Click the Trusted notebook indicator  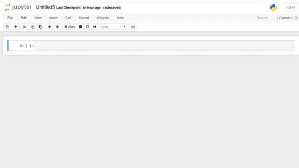pyautogui.click(x=262, y=18)
